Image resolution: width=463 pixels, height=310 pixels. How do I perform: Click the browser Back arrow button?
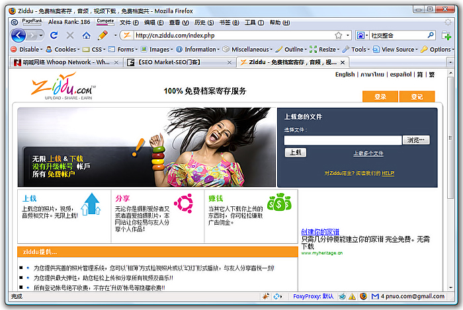coord(19,36)
